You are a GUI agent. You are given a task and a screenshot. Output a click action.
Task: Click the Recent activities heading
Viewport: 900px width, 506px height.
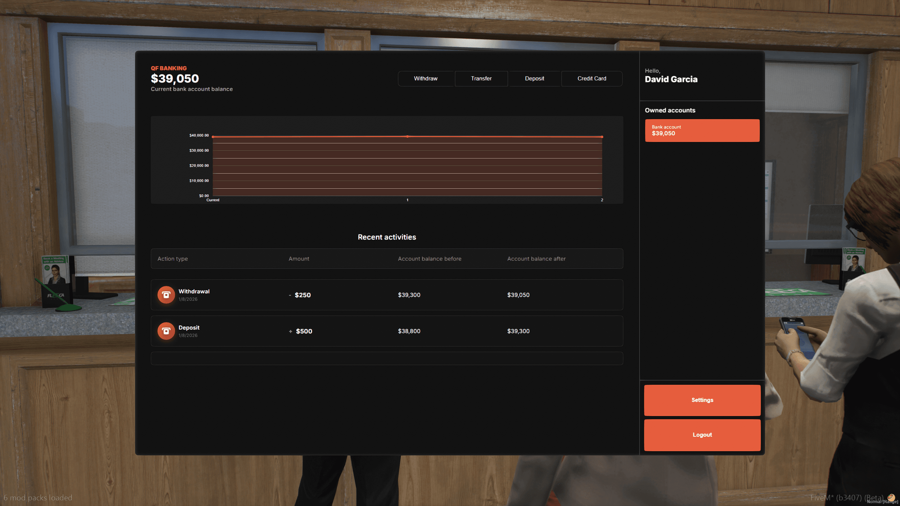click(x=387, y=237)
